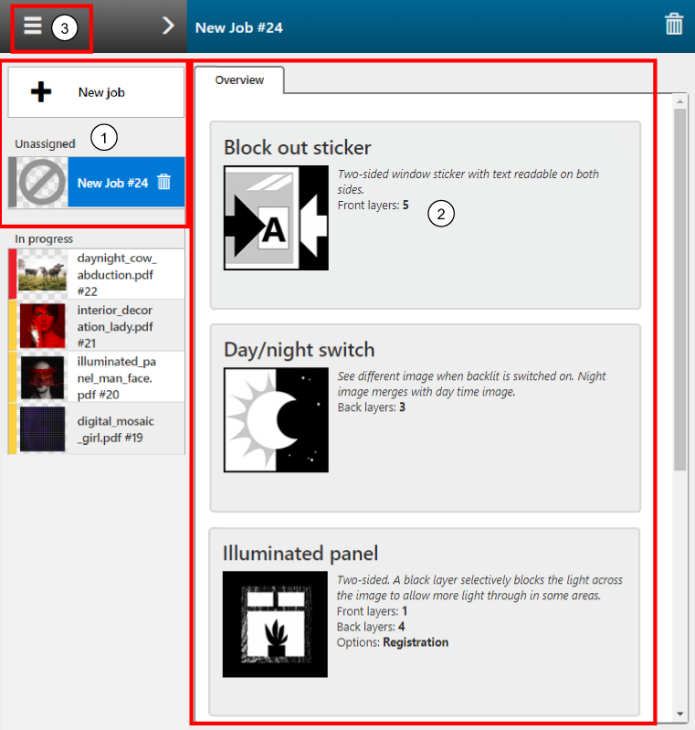
Task: Click the Day/night switch sun-moon icon
Action: click(x=276, y=420)
